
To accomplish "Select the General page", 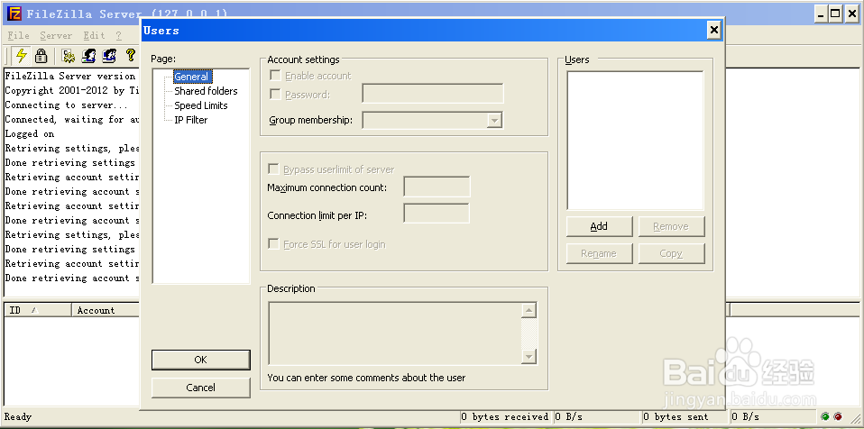I will click(x=191, y=77).
